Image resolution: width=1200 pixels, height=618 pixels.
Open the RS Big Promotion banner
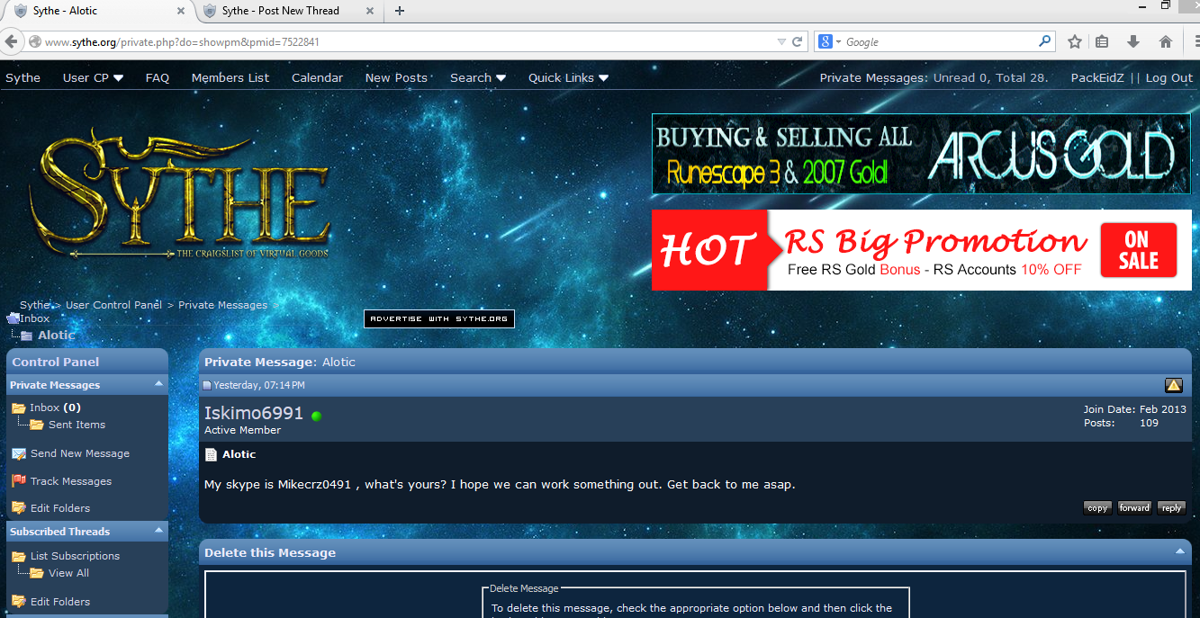pyautogui.click(x=921, y=250)
